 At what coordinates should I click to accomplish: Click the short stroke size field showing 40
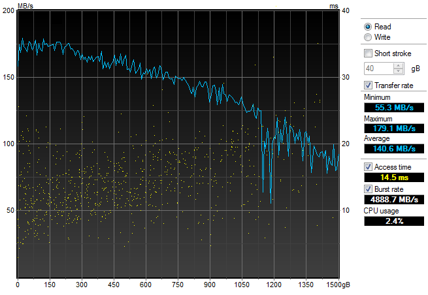point(379,69)
